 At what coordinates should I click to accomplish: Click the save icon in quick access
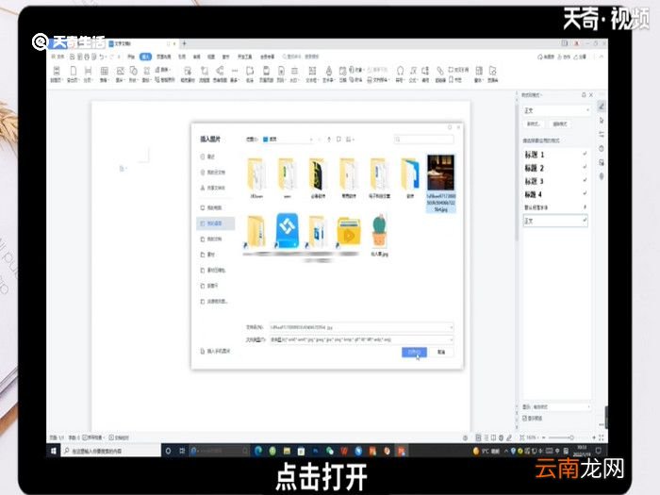pos(73,57)
